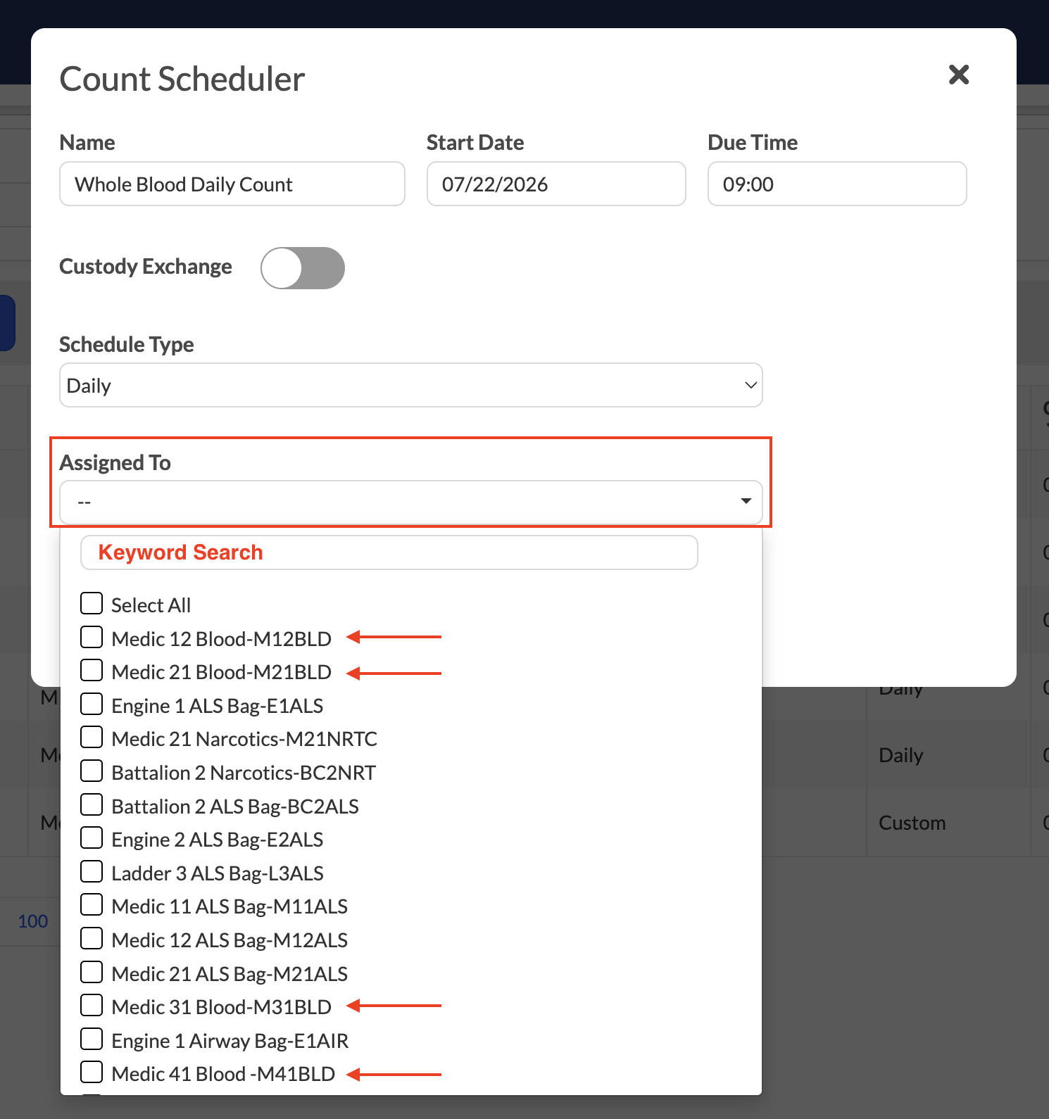Image resolution: width=1049 pixels, height=1119 pixels.
Task: Check Medic 12 Blood-M12BLD
Action: pos(92,637)
